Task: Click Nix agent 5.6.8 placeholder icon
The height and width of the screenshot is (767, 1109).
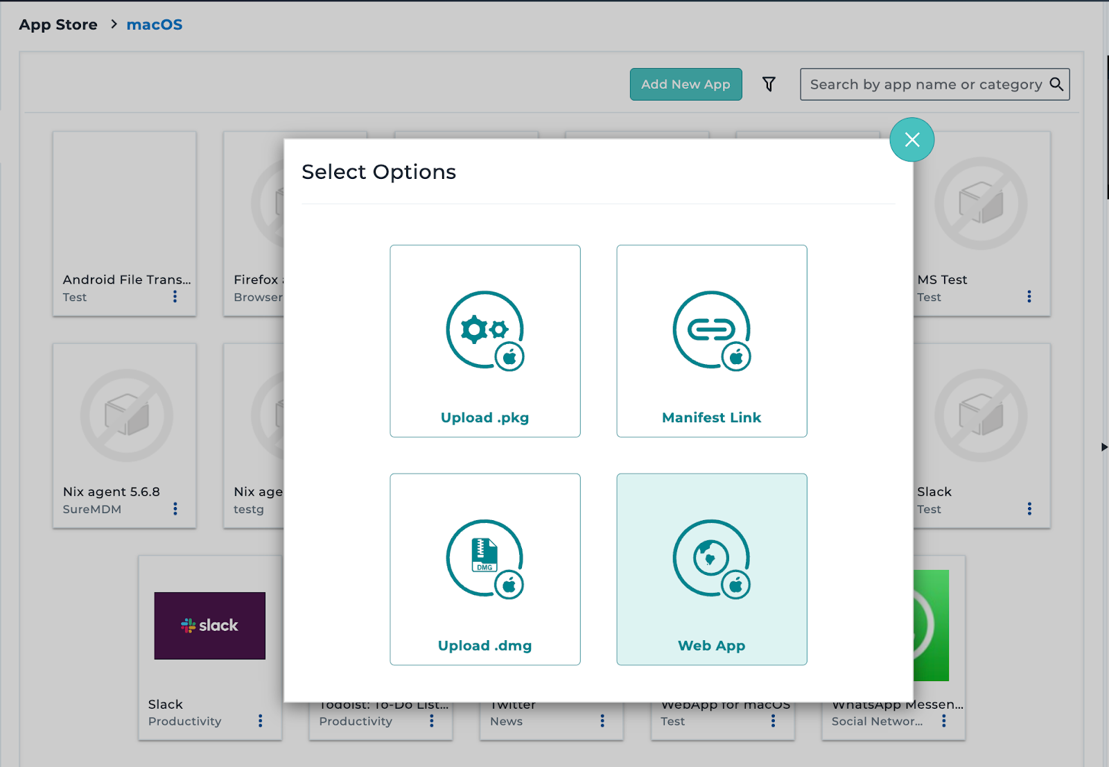Action: (127, 415)
